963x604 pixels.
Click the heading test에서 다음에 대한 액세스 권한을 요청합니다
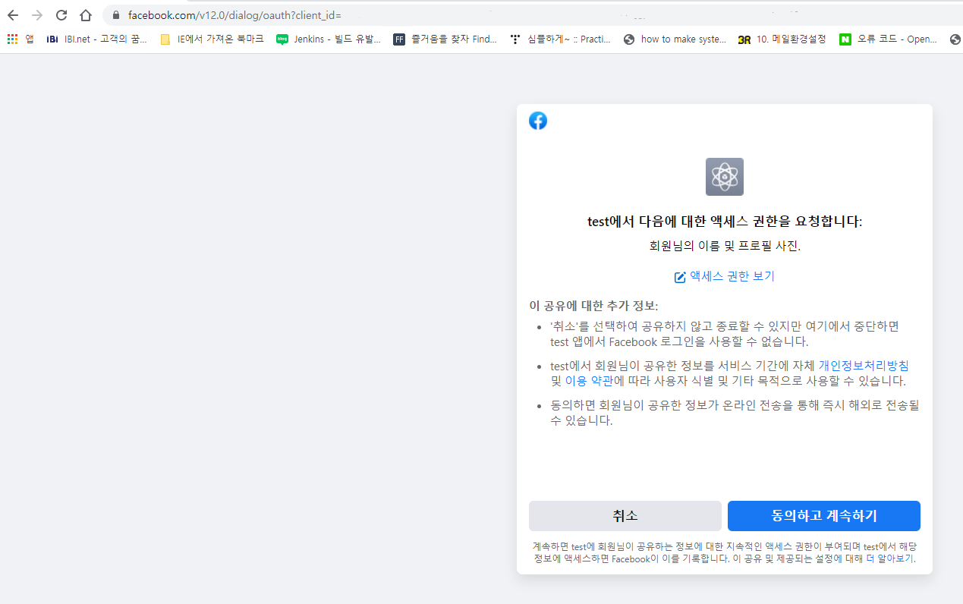click(725, 222)
